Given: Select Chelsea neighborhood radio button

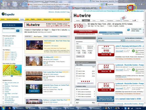Looking at the screenshot, I should pos(4,92).
